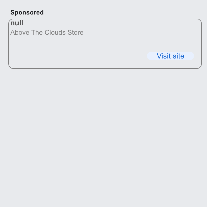
Task: Click the blank card area below the store name
Action: tap(78, 43)
